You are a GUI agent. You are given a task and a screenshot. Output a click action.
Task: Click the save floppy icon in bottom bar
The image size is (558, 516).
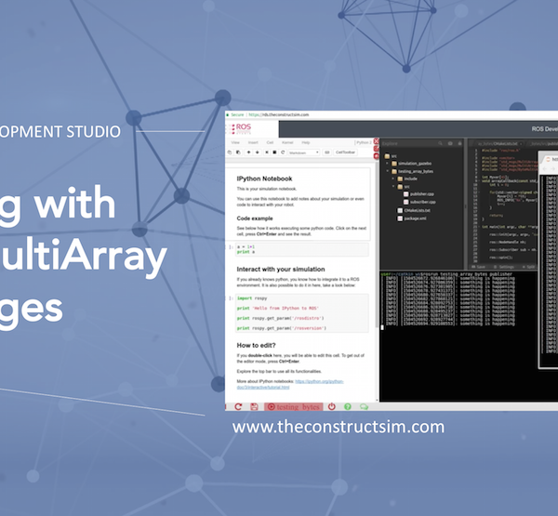254,406
